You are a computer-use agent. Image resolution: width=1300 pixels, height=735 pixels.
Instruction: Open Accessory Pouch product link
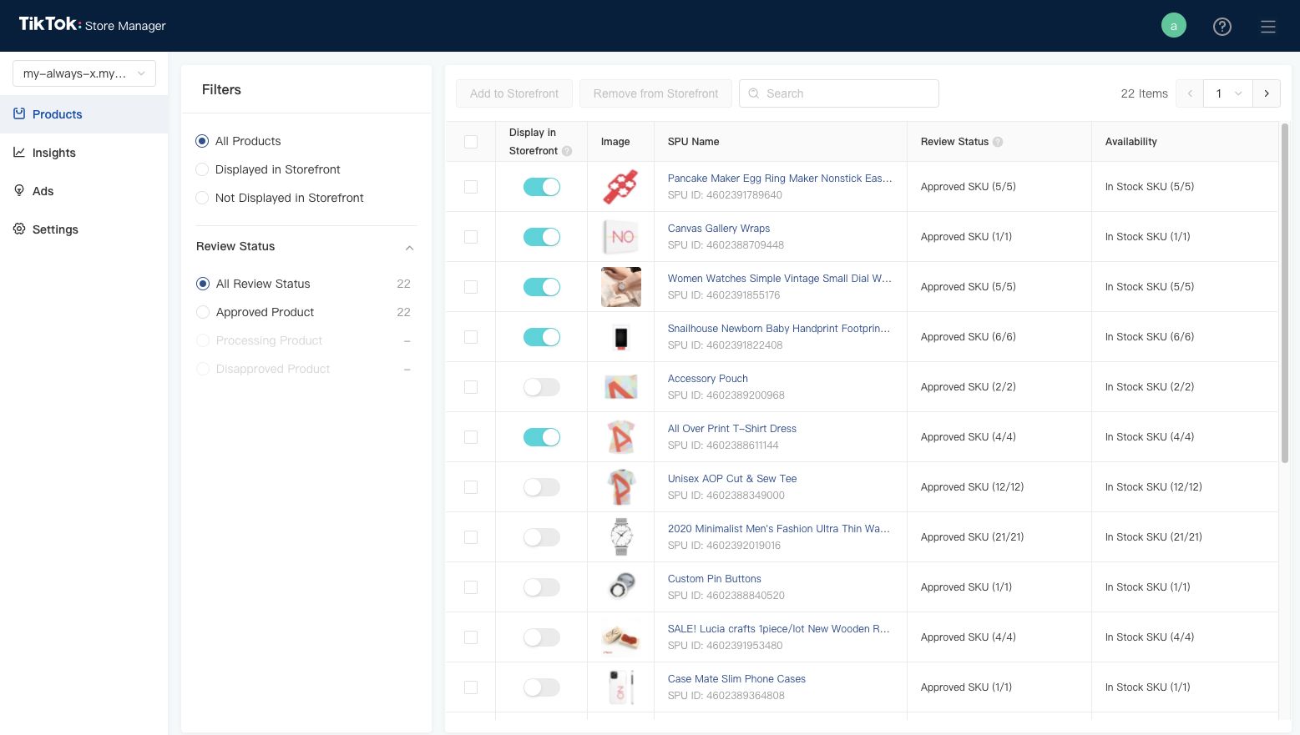(x=708, y=378)
